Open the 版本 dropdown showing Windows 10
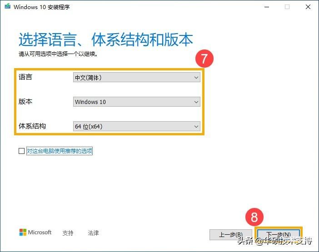 pyautogui.click(x=136, y=102)
